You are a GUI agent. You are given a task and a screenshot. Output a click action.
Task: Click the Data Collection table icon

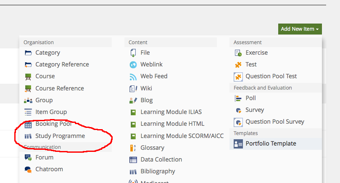[x=133, y=160]
